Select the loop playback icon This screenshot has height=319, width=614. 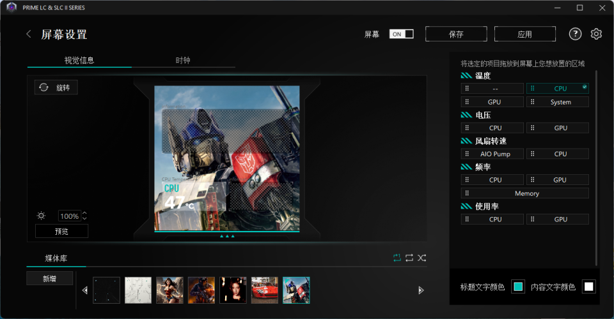point(409,258)
